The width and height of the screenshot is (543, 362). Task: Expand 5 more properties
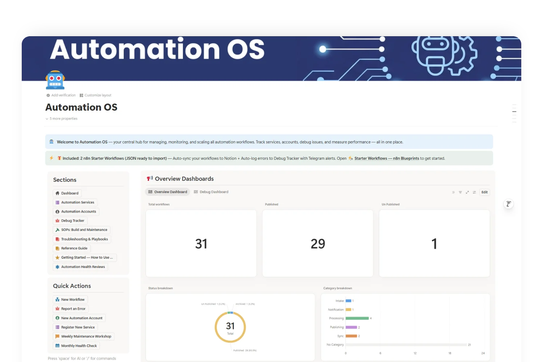point(62,119)
